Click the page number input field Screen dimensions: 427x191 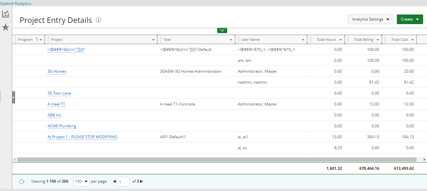123,181
